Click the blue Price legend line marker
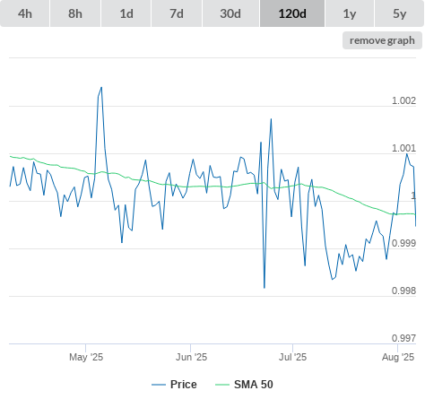Screen dimensions: 425x408 point(159,385)
